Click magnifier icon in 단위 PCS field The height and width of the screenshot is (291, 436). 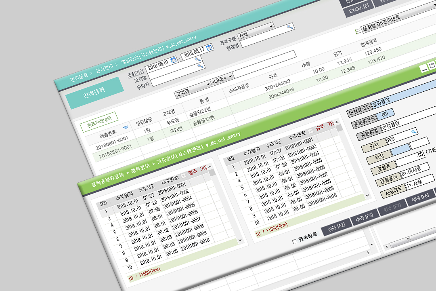[x=414, y=131]
